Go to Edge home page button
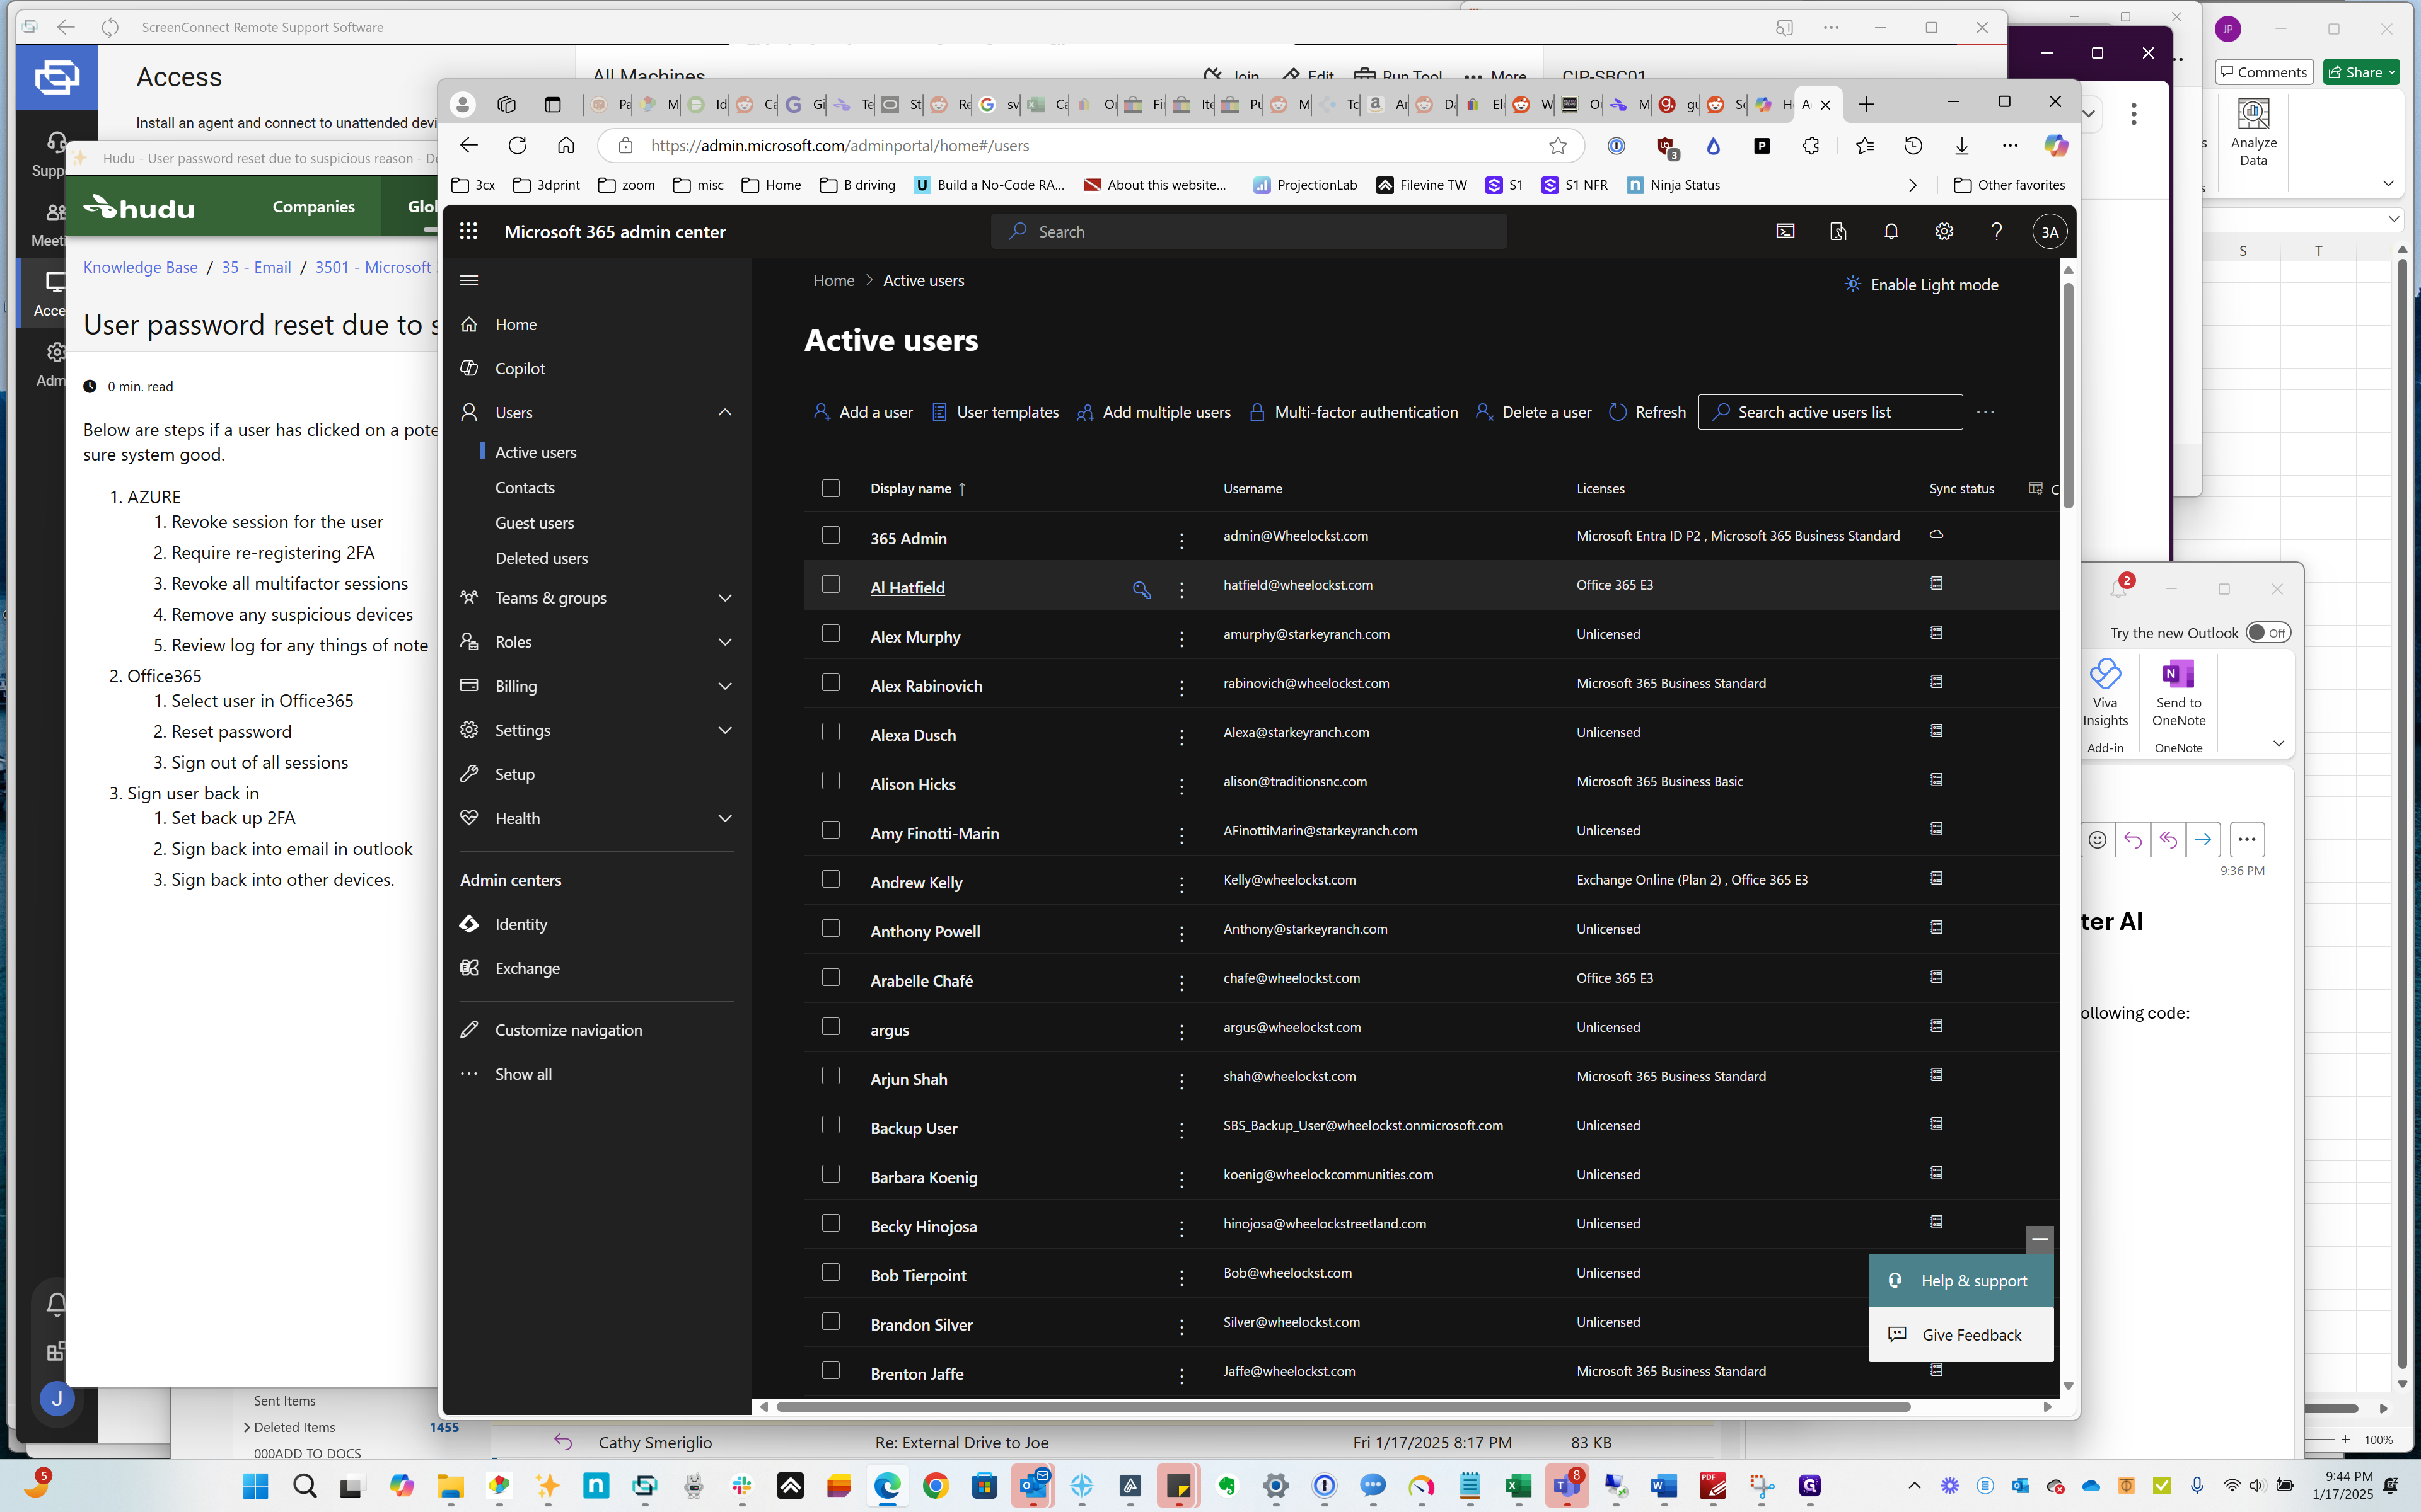 [x=566, y=145]
